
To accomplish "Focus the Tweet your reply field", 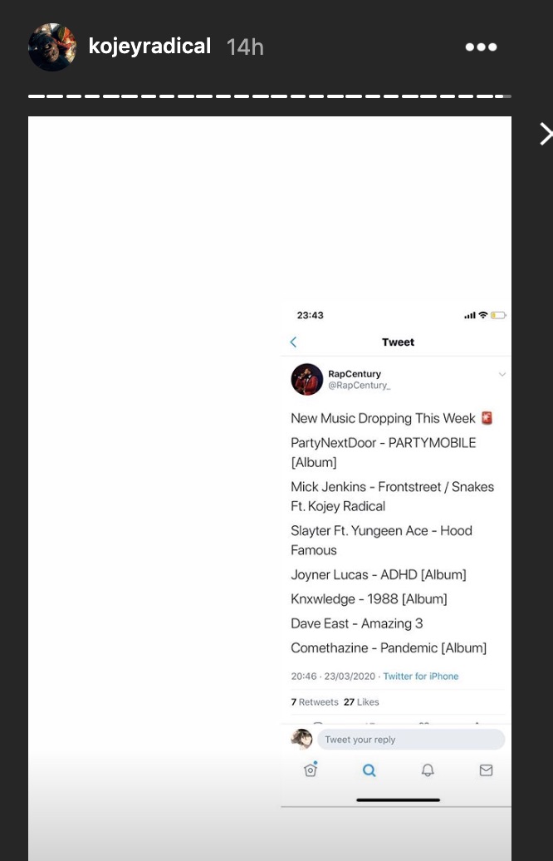I will tap(411, 740).
